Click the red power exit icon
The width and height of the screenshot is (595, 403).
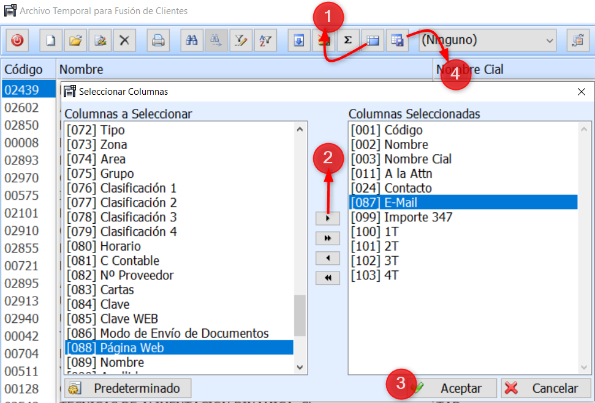click(17, 41)
